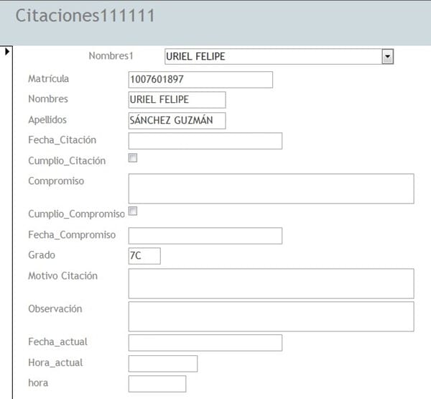This screenshot has height=399, width=431.
Task: Click the Grado field showing 7C
Action: click(144, 255)
